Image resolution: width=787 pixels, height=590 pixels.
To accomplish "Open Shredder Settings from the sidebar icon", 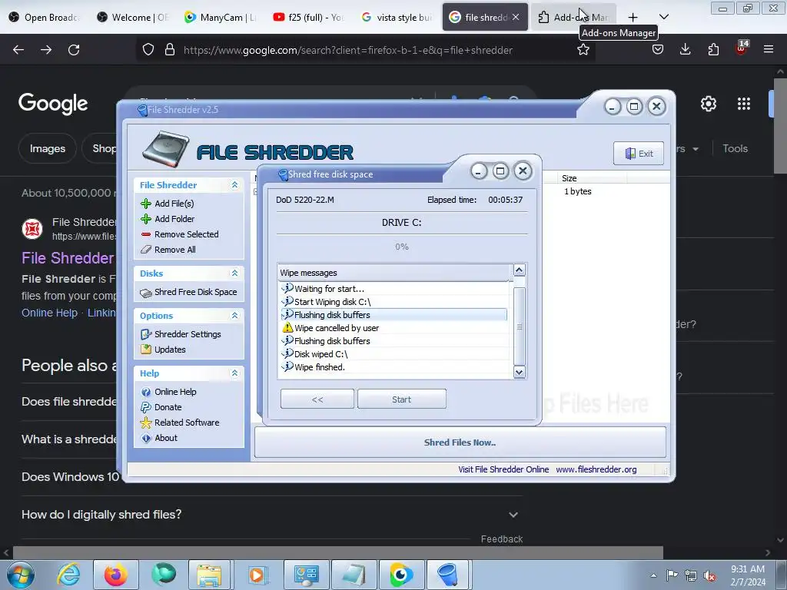I will [x=146, y=334].
